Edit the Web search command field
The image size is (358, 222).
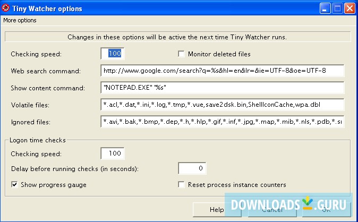click(x=223, y=71)
